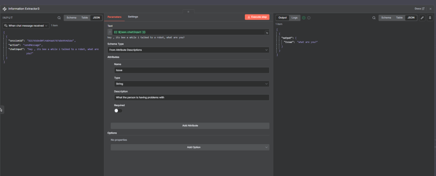Click the pin output data icon
Viewport: 436px width, 176px height.
pyautogui.click(x=429, y=18)
